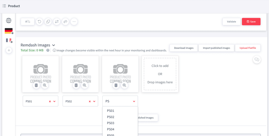The height and width of the screenshot is (136, 269).
Task: Collapse the Remdash Images section chevron
Action: point(54,45)
